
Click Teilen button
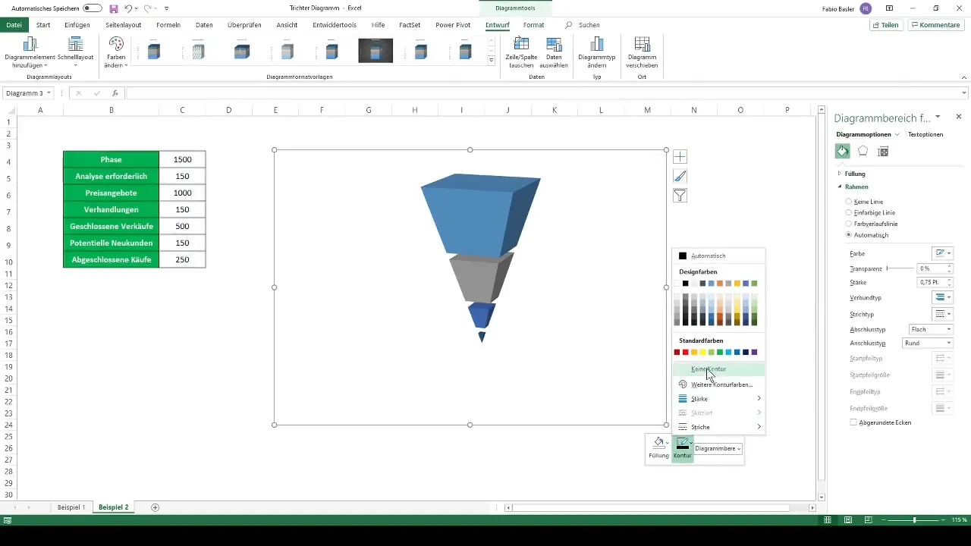click(x=885, y=25)
